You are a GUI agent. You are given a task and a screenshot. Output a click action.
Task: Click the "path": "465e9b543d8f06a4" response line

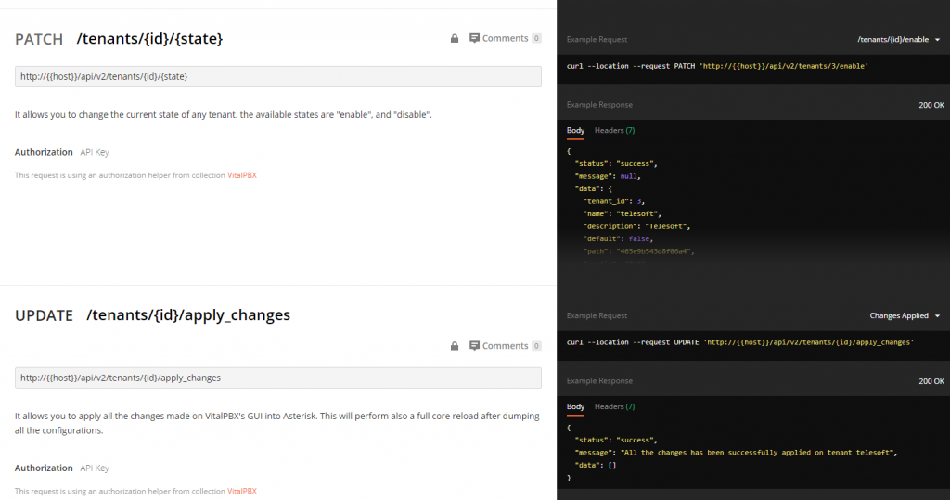(638, 251)
